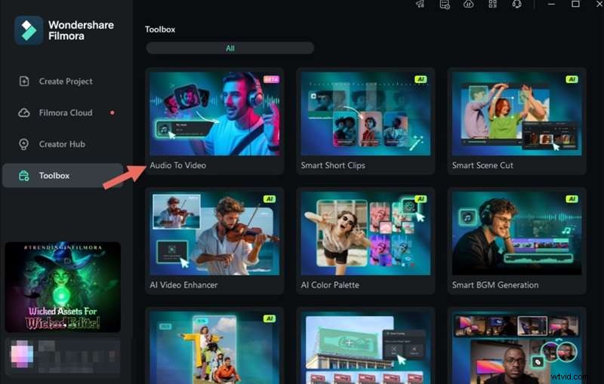Open the task list icon in the title bar
Viewport: 604px width, 384px height.
point(445,5)
